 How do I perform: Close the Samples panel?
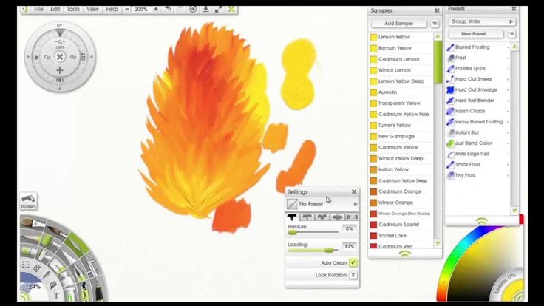[437, 11]
